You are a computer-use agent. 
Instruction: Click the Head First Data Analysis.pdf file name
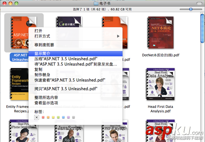(x=160, y=109)
